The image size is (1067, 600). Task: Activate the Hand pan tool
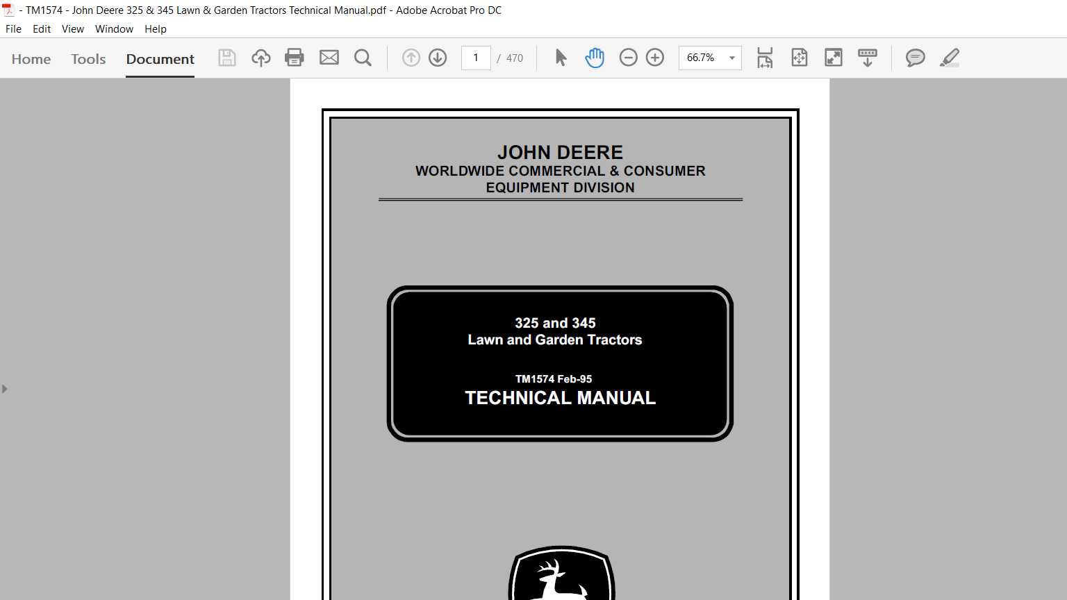[x=595, y=58]
